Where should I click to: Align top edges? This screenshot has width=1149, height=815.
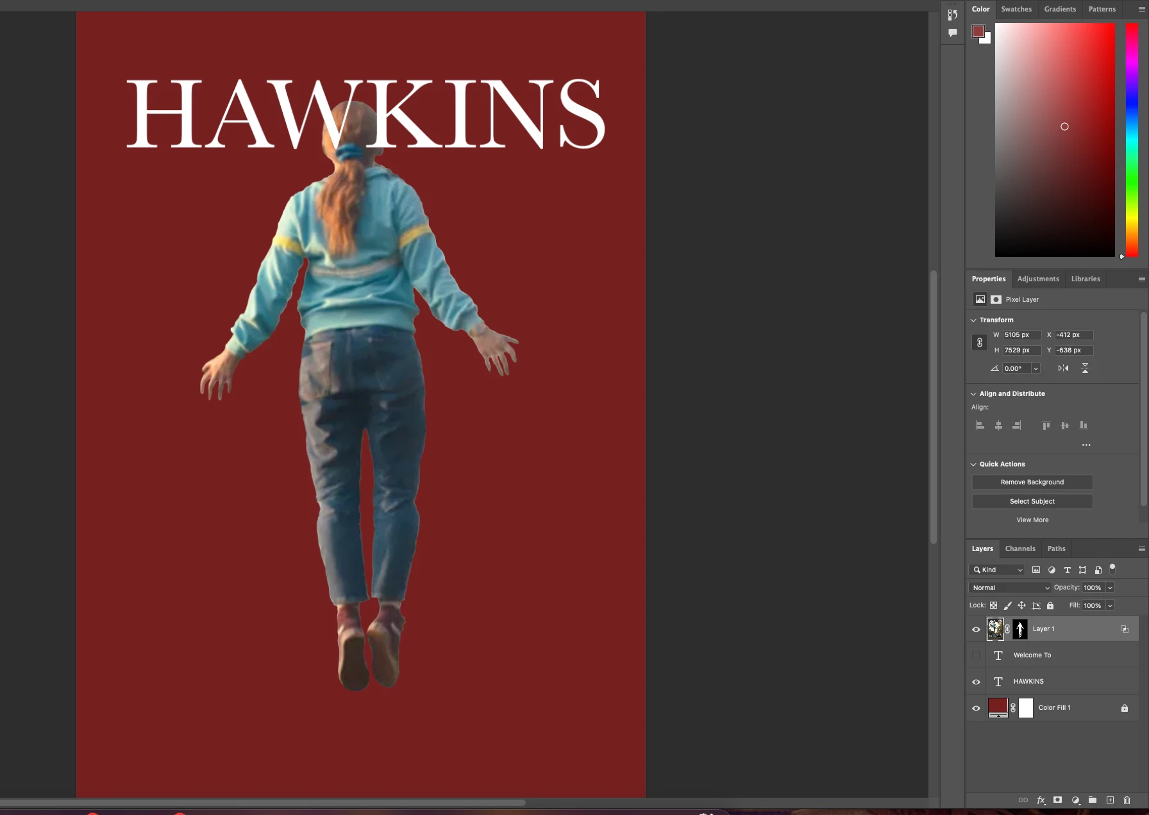pos(1046,425)
